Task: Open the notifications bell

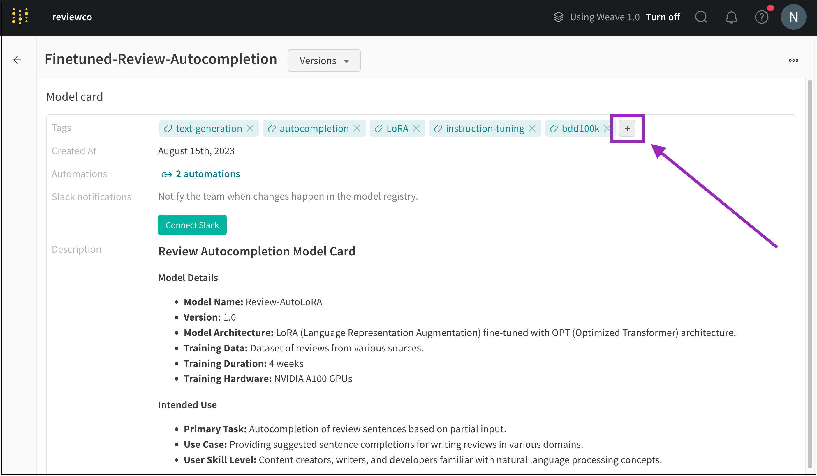Action: pyautogui.click(x=731, y=17)
